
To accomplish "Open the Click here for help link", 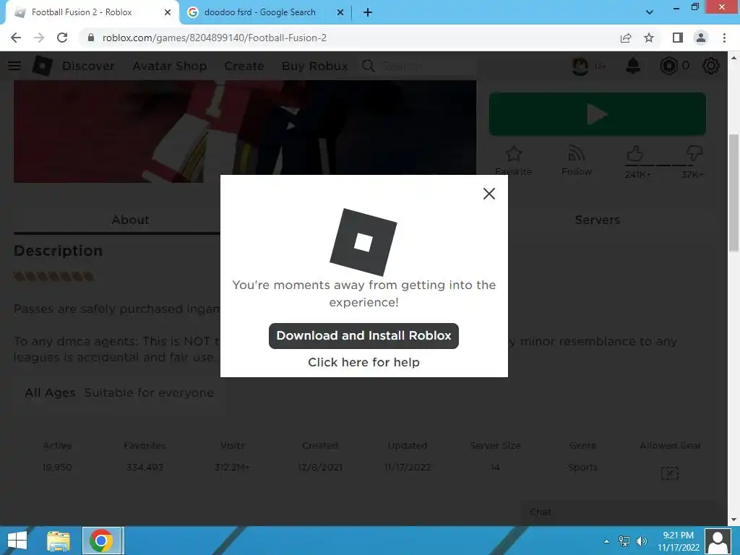I will [x=364, y=362].
